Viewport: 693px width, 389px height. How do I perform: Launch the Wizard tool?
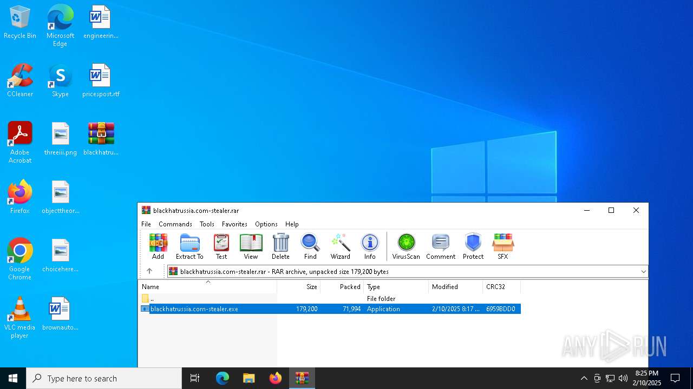click(x=341, y=246)
